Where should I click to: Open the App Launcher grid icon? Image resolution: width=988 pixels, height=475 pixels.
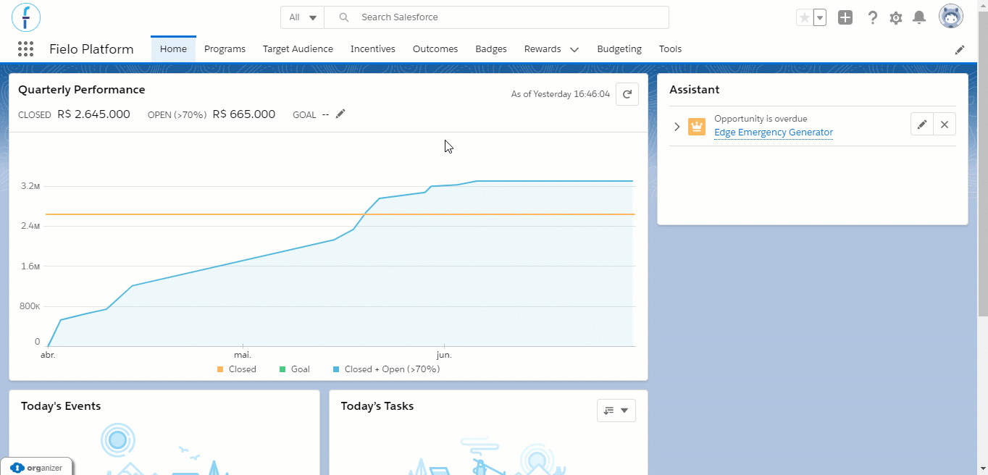click(x=25, y=49)
